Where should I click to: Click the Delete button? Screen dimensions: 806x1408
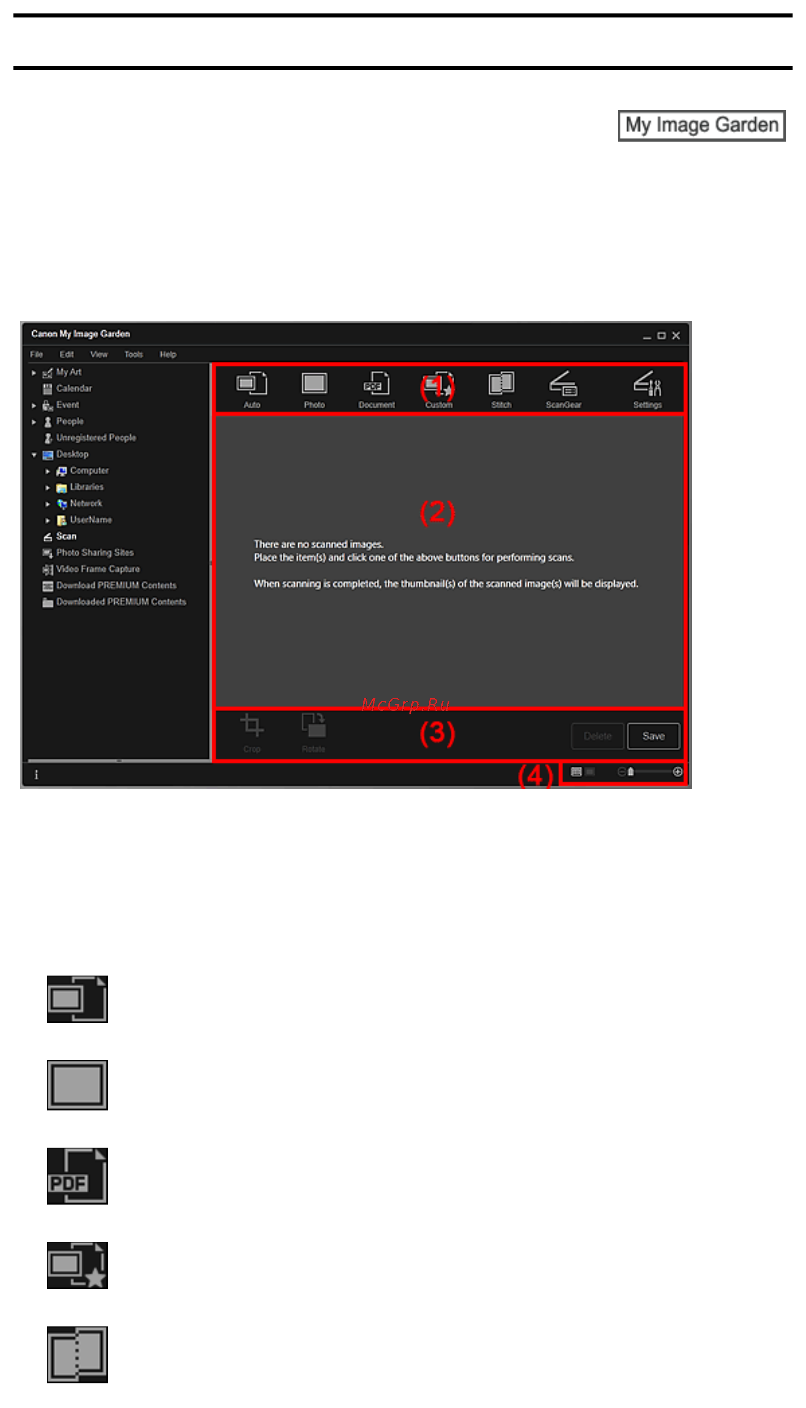pyautogui.click(x=597, y=736)
